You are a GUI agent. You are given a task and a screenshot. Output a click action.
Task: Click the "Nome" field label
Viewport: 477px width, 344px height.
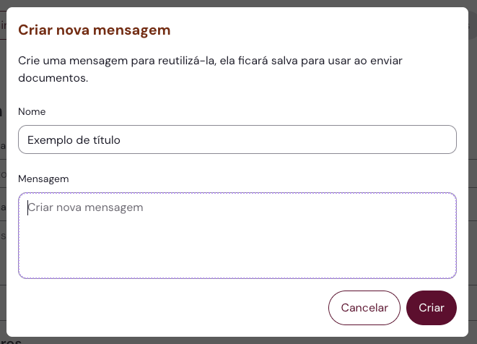pos(32,112)
